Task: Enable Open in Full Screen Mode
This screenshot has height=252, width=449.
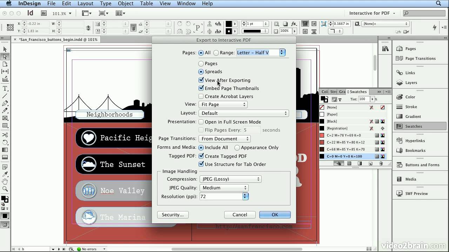Action: pyautogui.click(x=201, y=122)
